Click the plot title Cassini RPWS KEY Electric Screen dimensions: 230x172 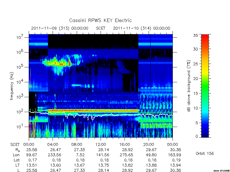tap(100, 20)
